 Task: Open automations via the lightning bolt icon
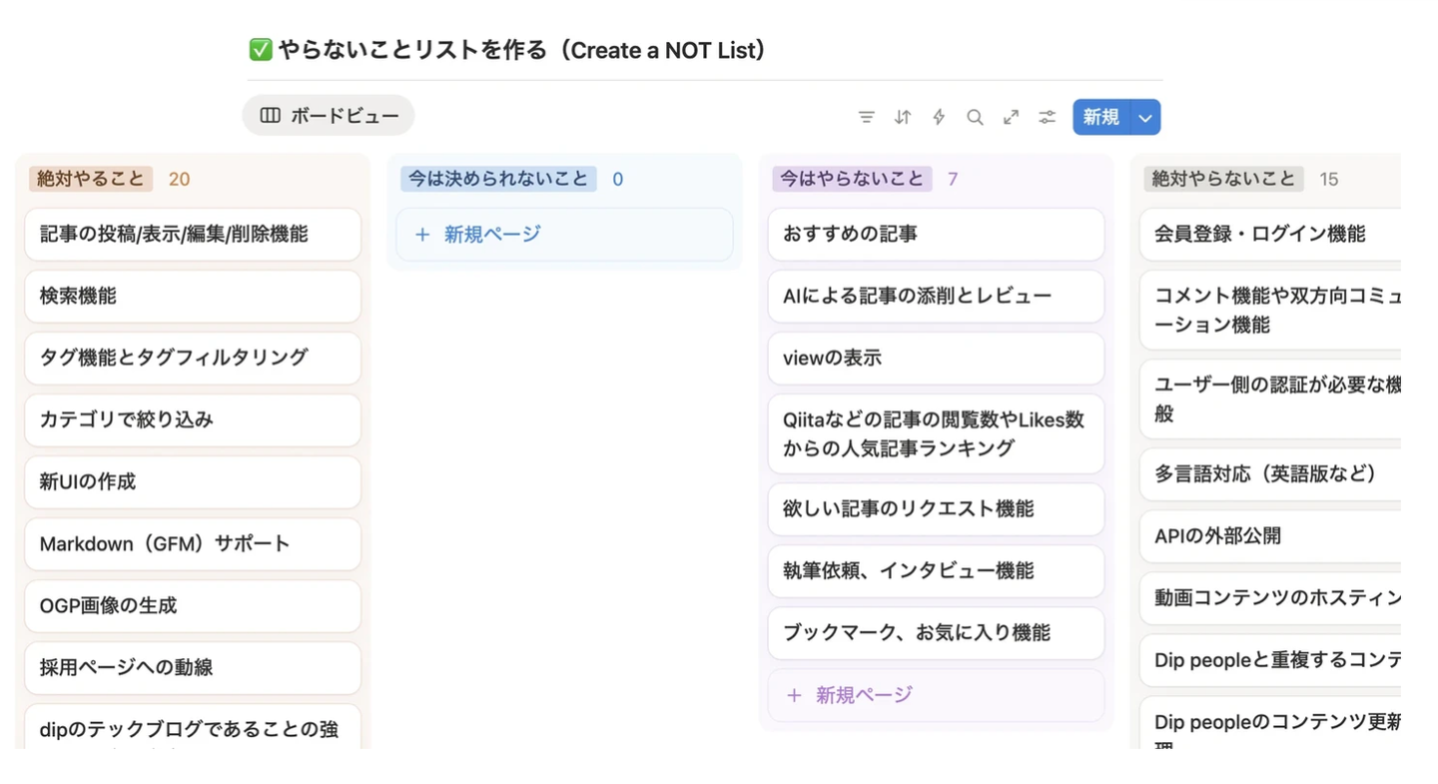coord(939,117)
